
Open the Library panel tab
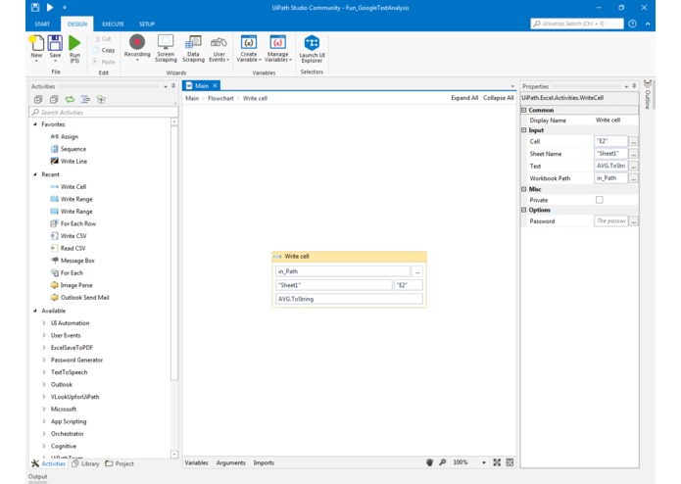[86, 463]
